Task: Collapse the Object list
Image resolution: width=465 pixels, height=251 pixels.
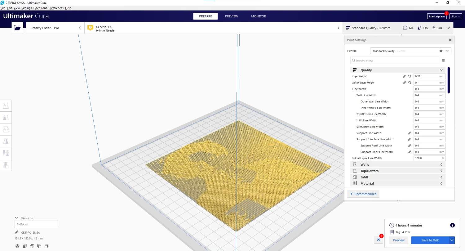Action: click(16, 218)
